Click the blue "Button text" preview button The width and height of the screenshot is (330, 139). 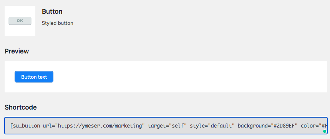34,77
